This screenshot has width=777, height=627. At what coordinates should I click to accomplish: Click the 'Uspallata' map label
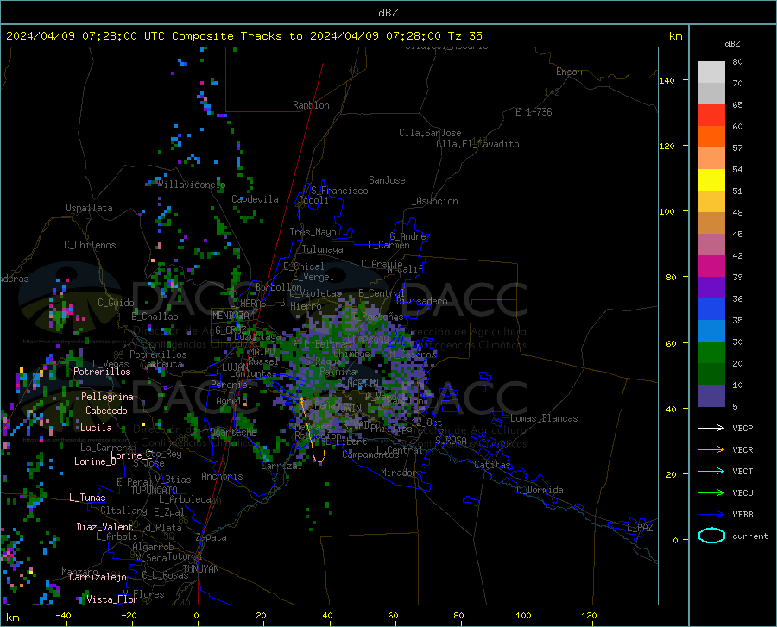(89, 208)
